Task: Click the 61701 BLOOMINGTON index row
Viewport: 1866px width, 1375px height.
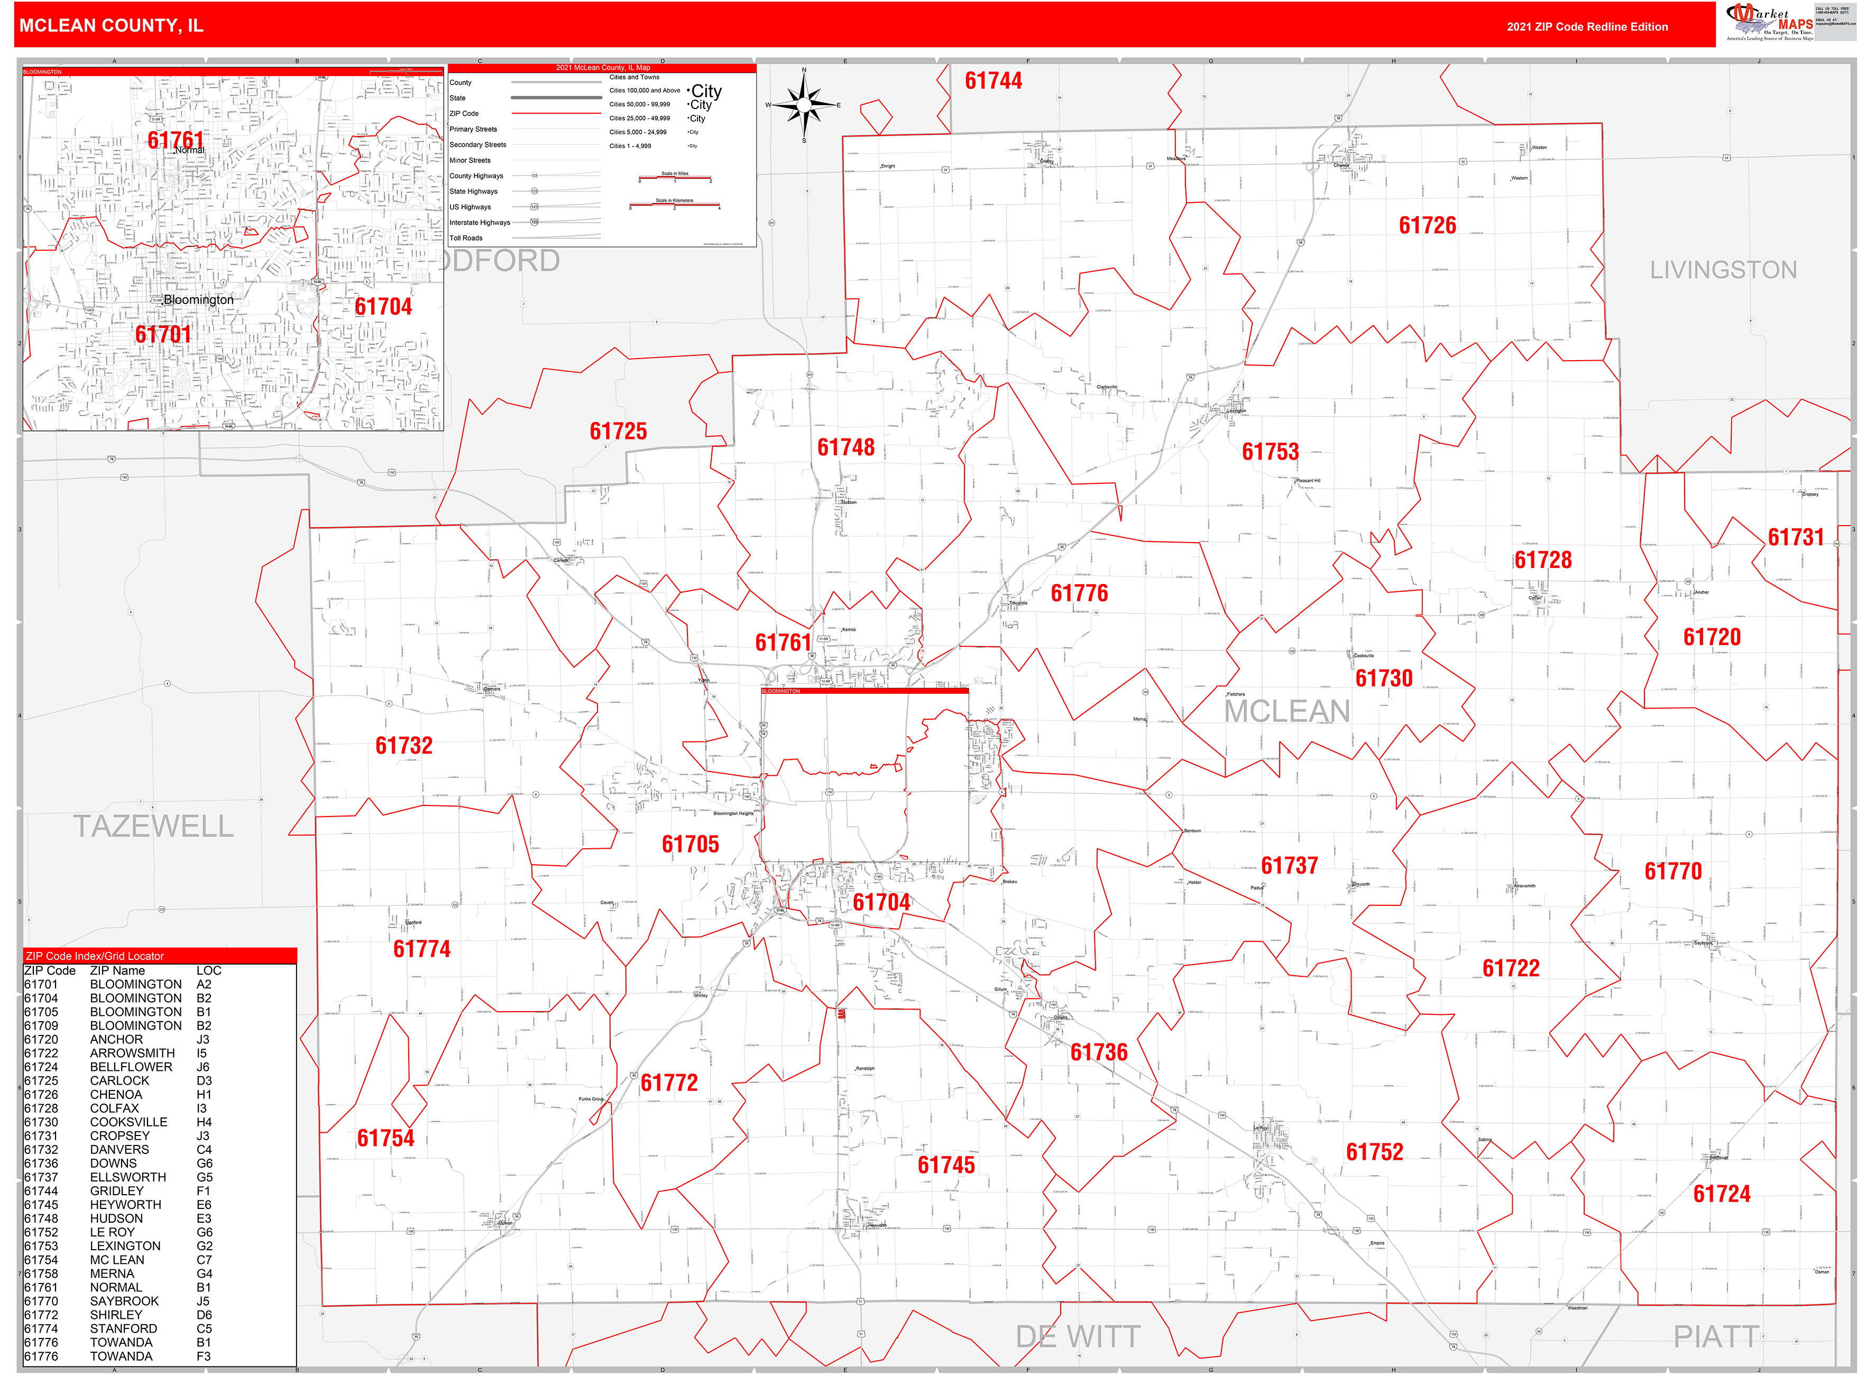Action: click(117, 984)
